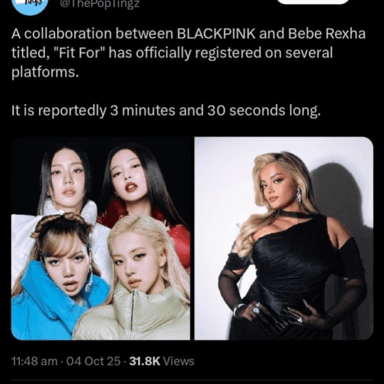This screenshot has height=384, width=384.
Task: Tap the word "Views" label
Action: [x=179, y=361]
